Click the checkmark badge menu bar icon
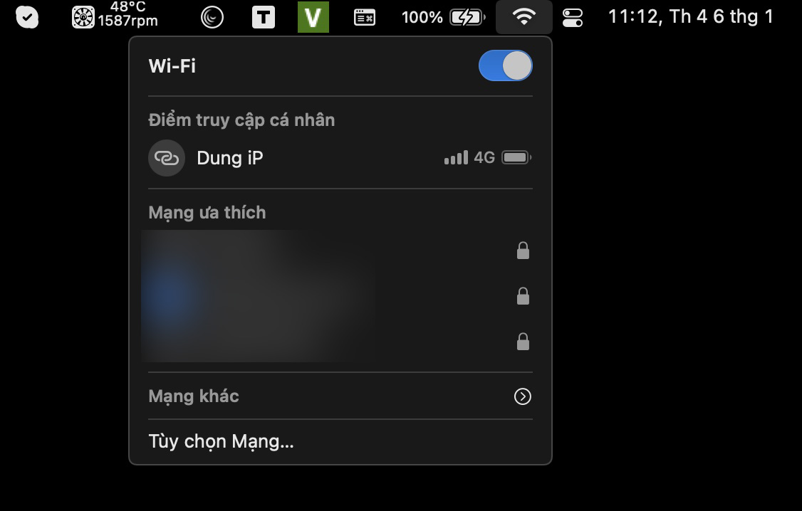802x511 pixels. click(x=27, y=17)
